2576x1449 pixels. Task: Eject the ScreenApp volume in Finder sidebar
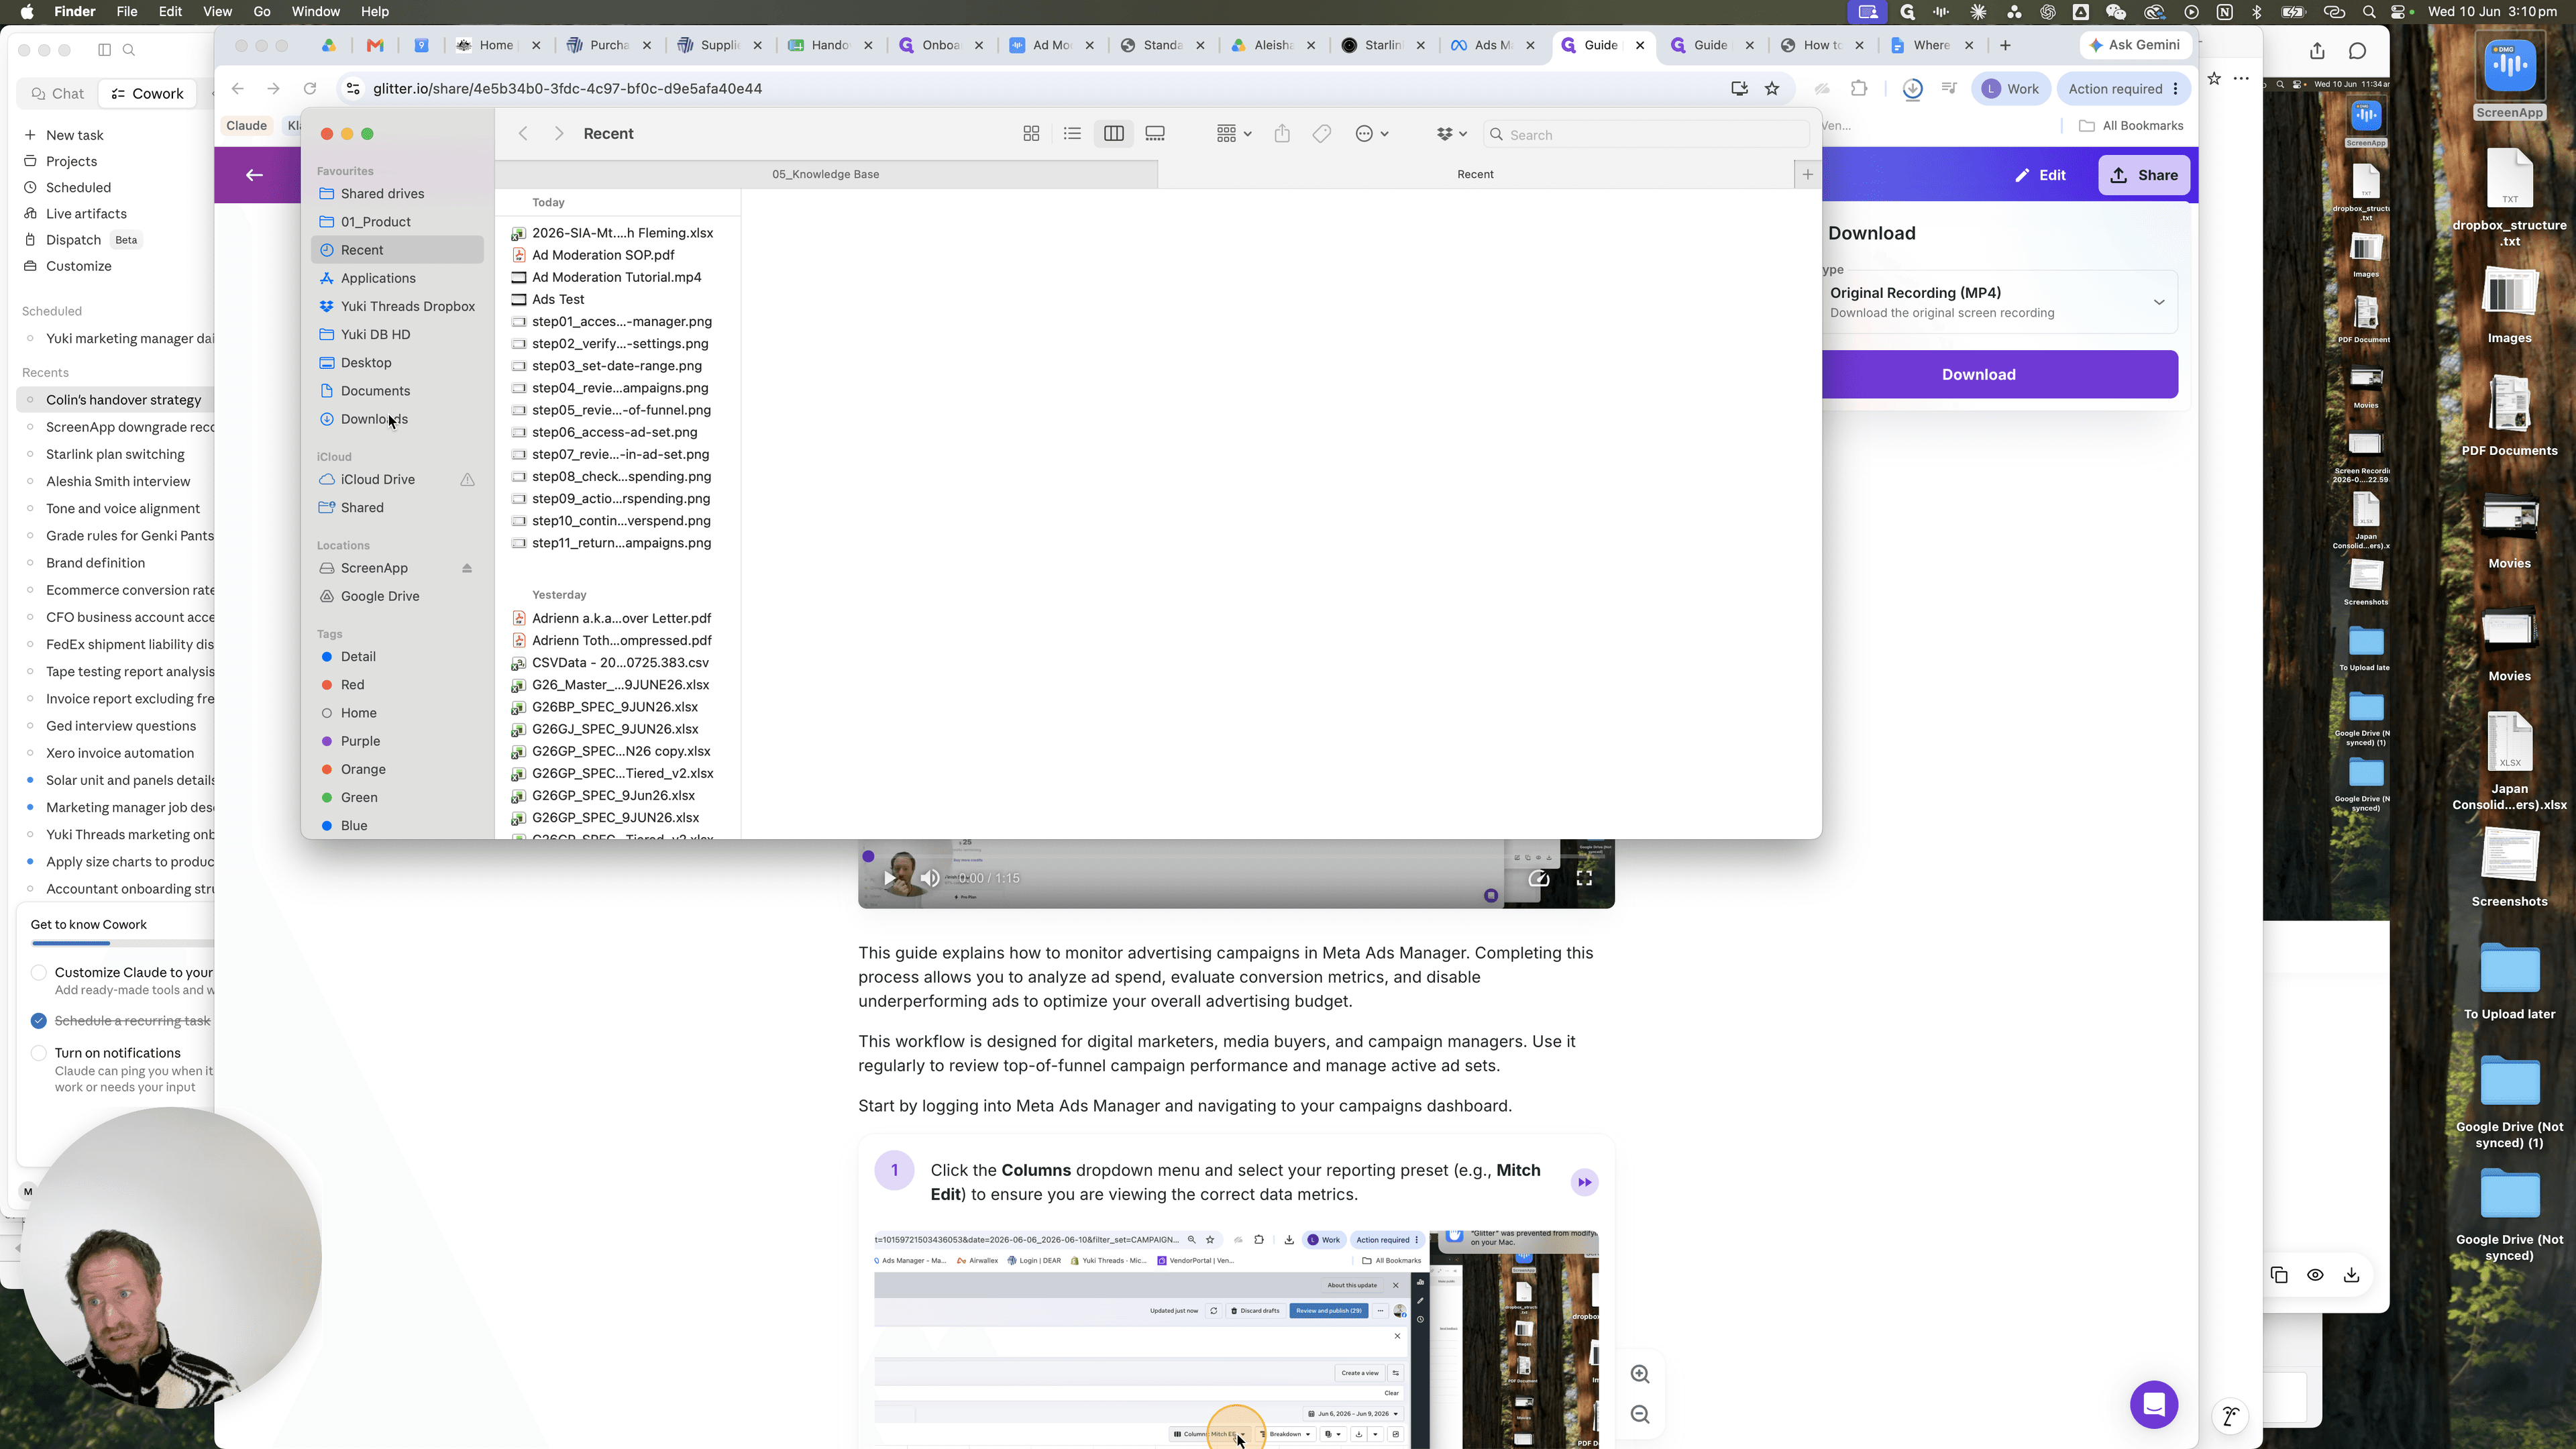(466, 568)
